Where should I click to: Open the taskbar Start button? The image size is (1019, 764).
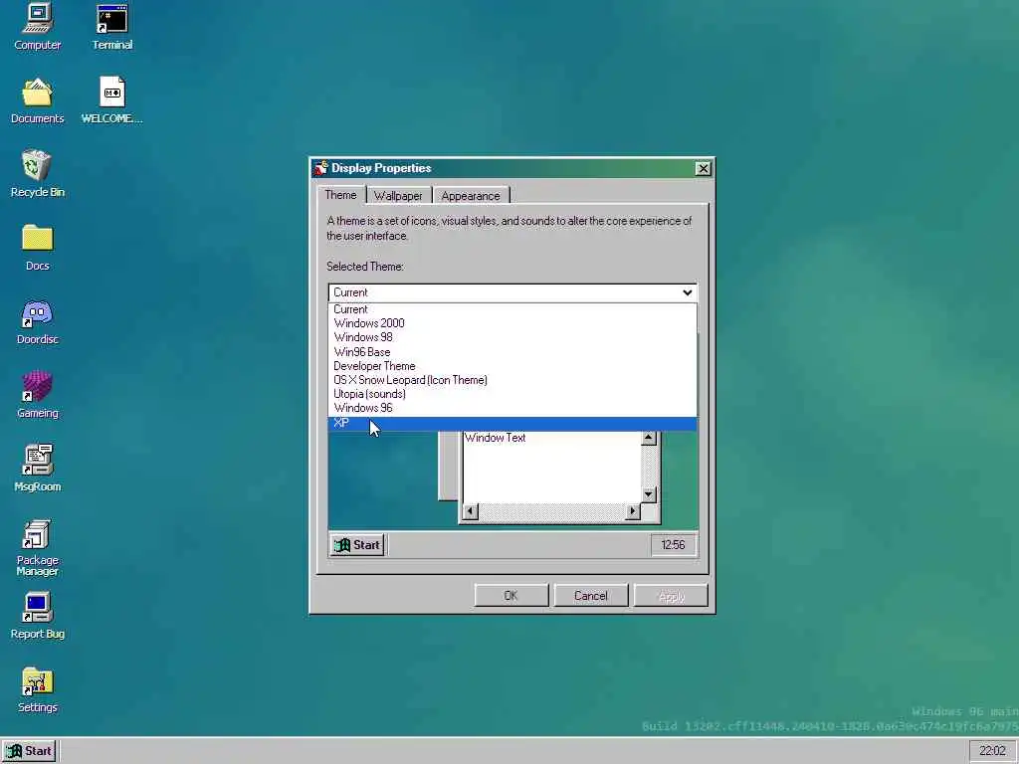tap(29, 751)
